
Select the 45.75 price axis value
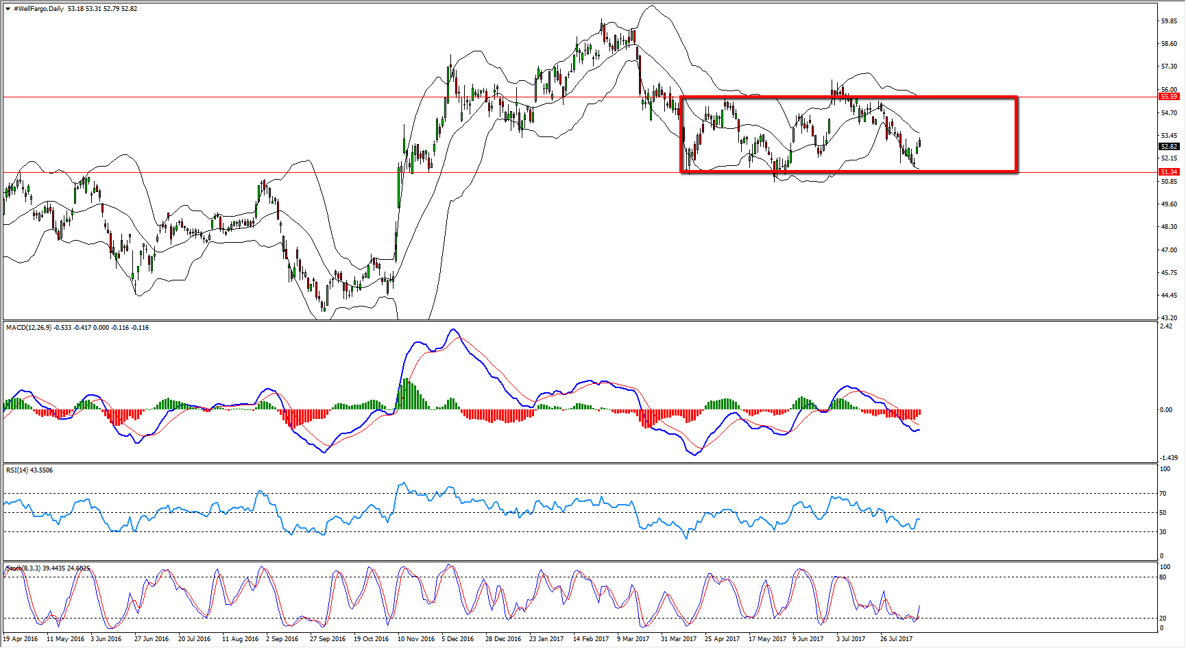pyautogui.click(x=1169, y=273)
